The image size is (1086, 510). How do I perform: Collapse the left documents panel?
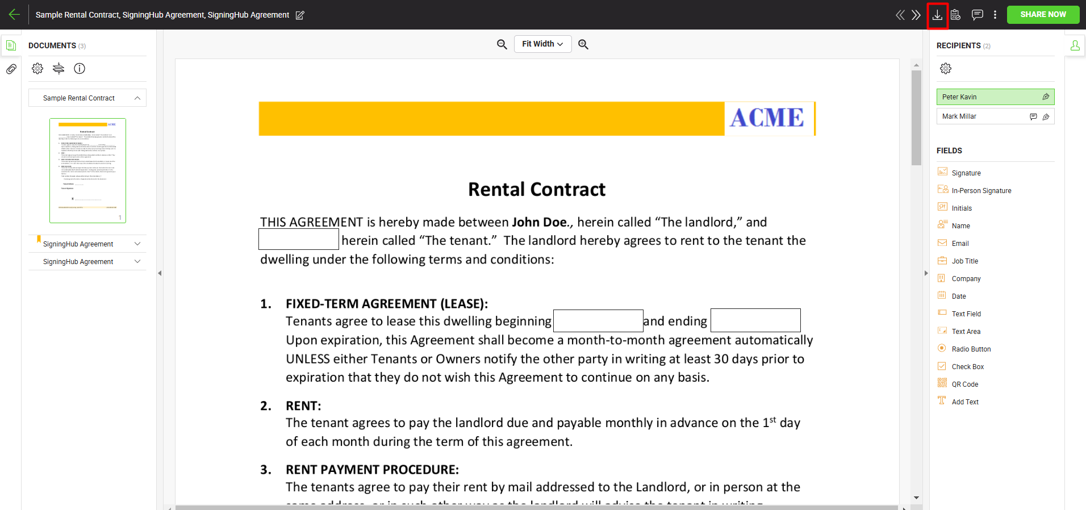click(160, 273)
